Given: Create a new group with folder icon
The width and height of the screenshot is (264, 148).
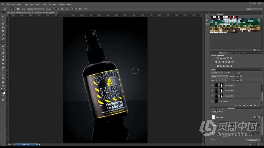Looking at the screenshot, I should pos(251,105).
